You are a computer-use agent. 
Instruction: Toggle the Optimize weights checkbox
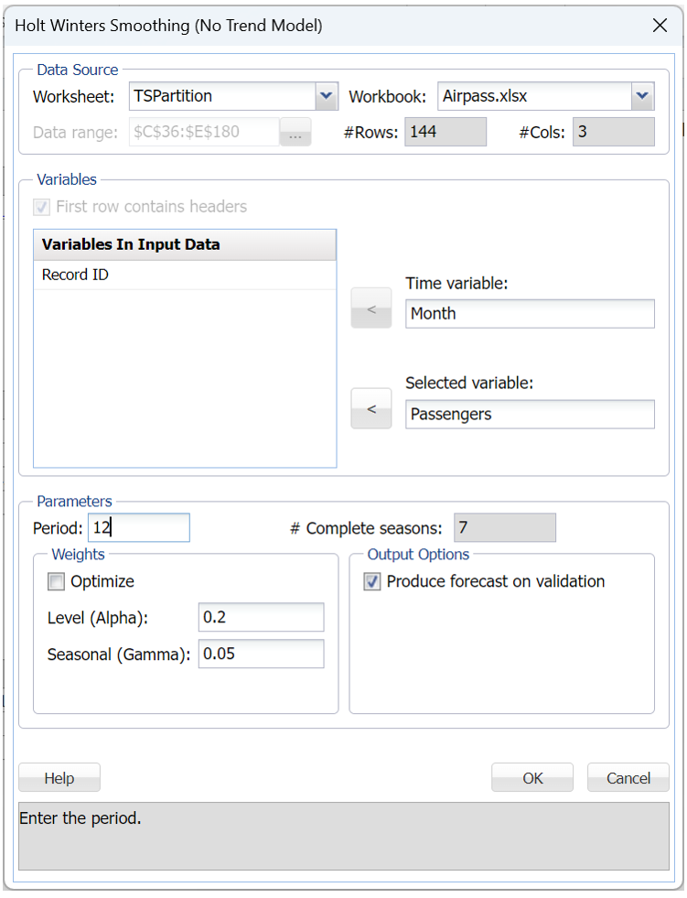click(x=57, y=582)
